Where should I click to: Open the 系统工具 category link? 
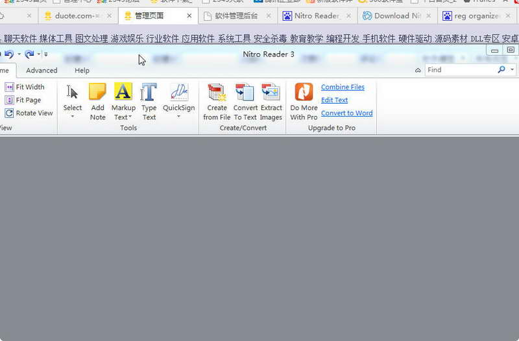coord(234,39)
